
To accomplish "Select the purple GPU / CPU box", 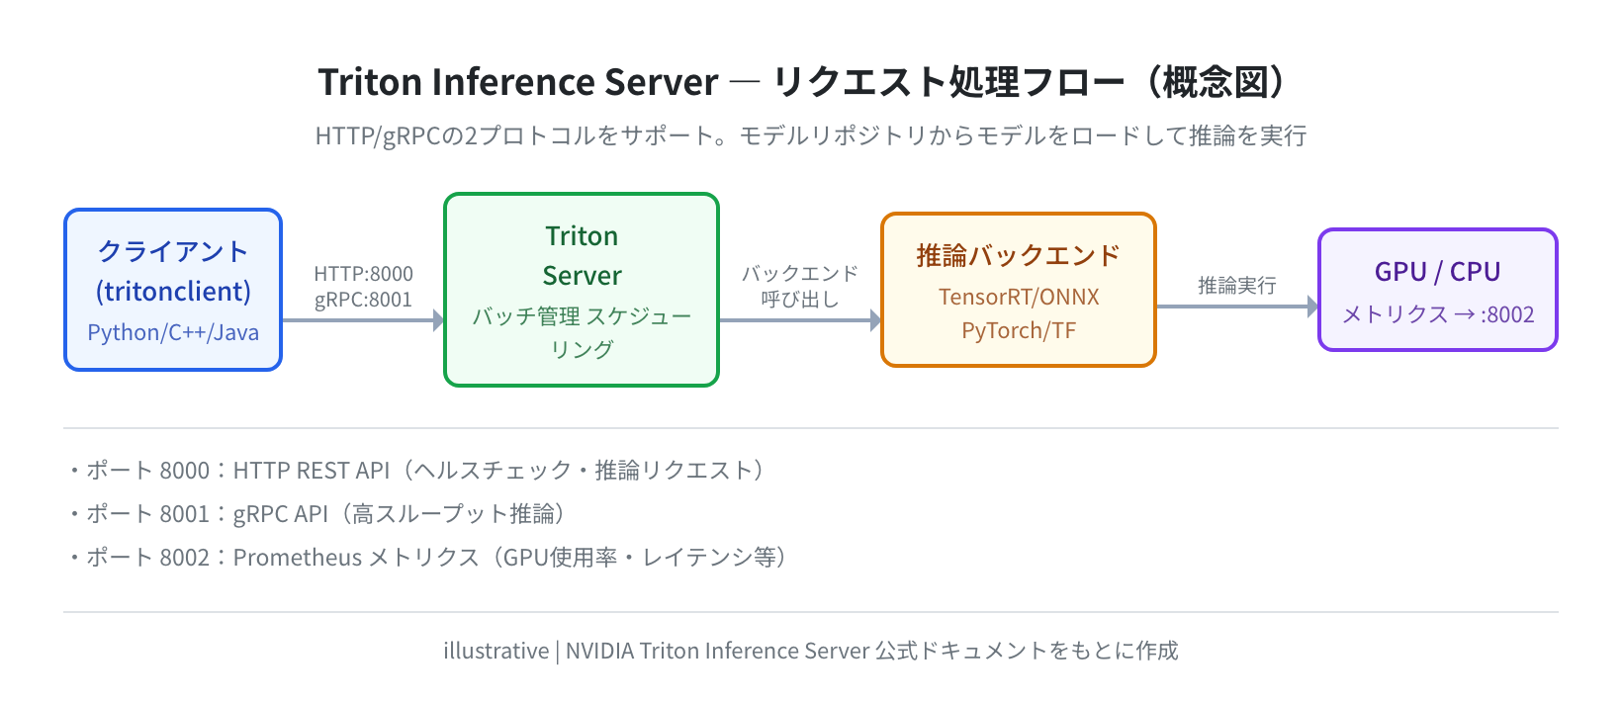I will 1438,290.
